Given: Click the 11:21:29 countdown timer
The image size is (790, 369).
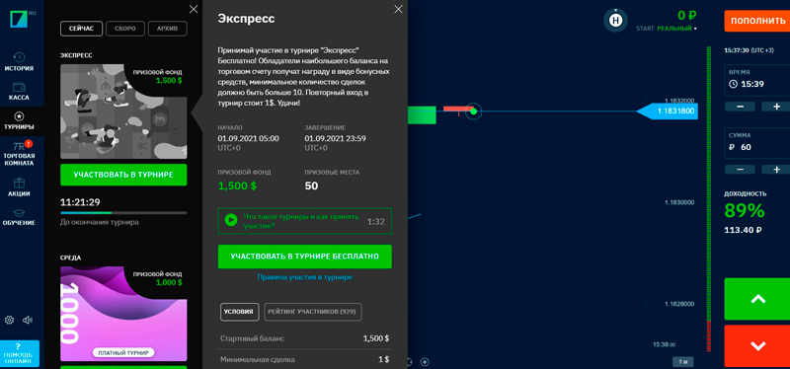Looking at the screenshot, I should coord(80,202).
